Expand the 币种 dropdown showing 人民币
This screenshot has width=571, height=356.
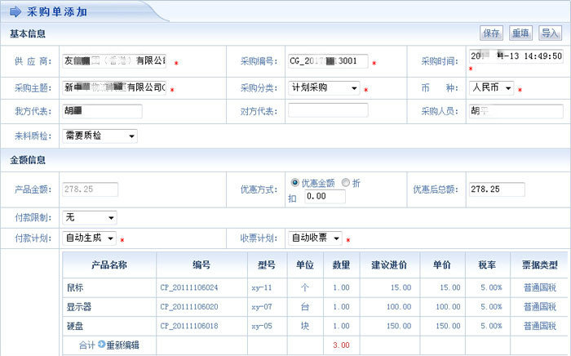point(491,87)
